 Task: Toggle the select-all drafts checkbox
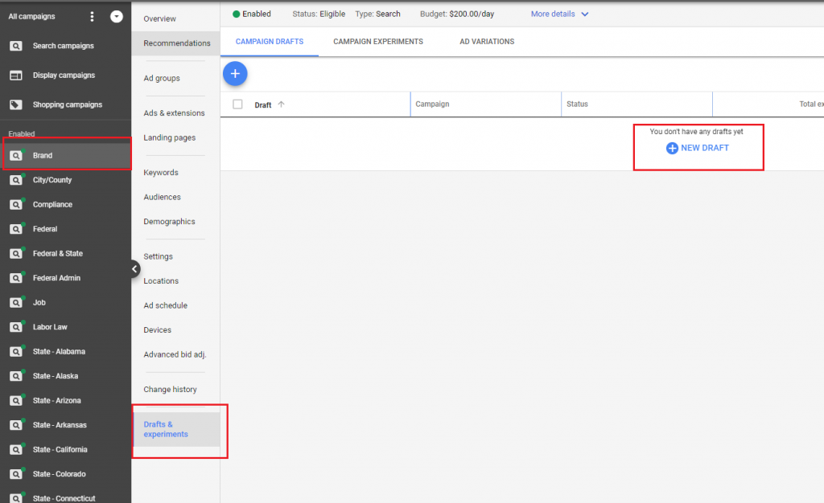(237, 104)
